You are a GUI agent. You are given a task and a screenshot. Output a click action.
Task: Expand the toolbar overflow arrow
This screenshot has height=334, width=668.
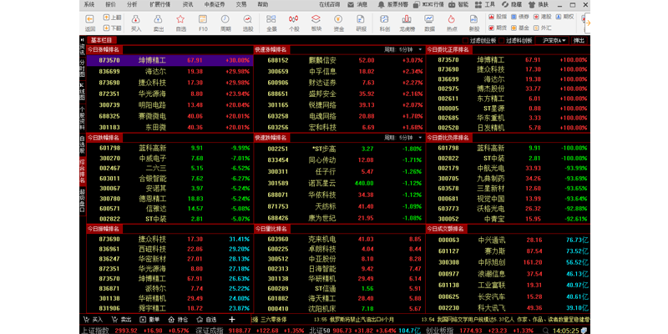pos(588,23)
